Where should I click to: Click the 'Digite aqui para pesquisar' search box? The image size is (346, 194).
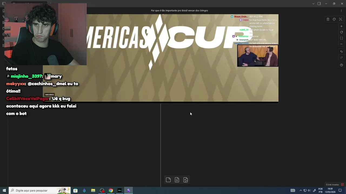[40, 190]
